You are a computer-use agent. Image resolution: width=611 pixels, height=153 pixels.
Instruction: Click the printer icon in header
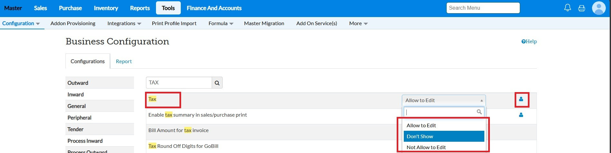pyautogui.click(x=582, y=8)
